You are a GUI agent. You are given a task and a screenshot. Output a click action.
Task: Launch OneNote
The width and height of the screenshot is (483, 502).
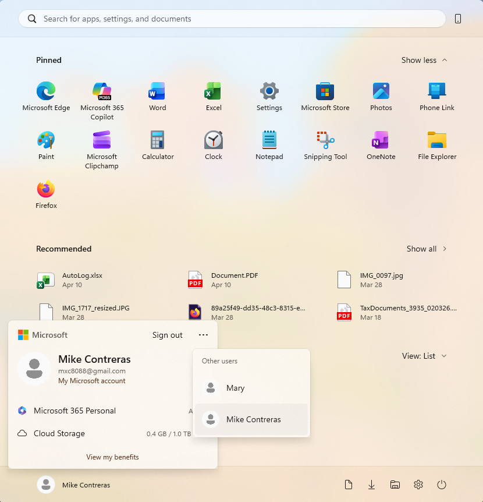pyautogui.click(x=381, y=146)
